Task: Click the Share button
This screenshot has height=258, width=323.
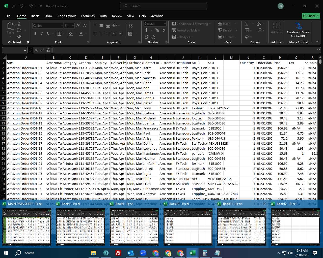Action: (x=311, y=16)
